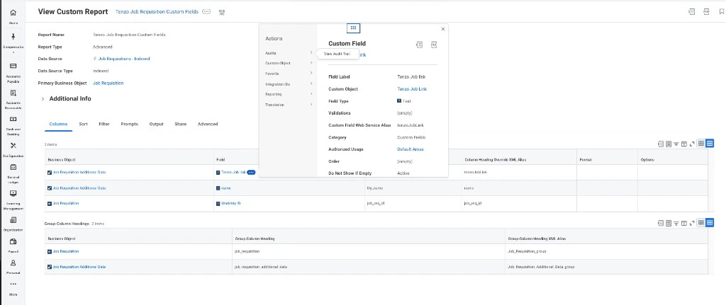
Task: Open Job Requisitions - Indexed data source link
Action: pyautogui.click(x=124, y=59)
